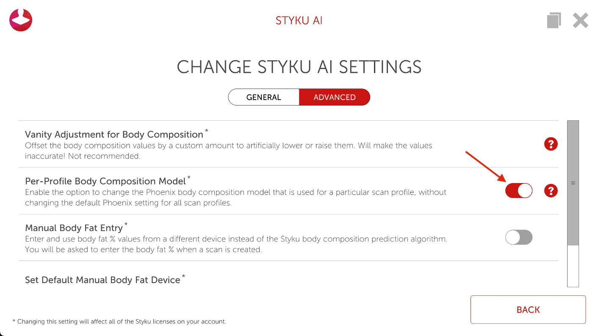Close the Styku AI settings window

[x=580, y=20]
